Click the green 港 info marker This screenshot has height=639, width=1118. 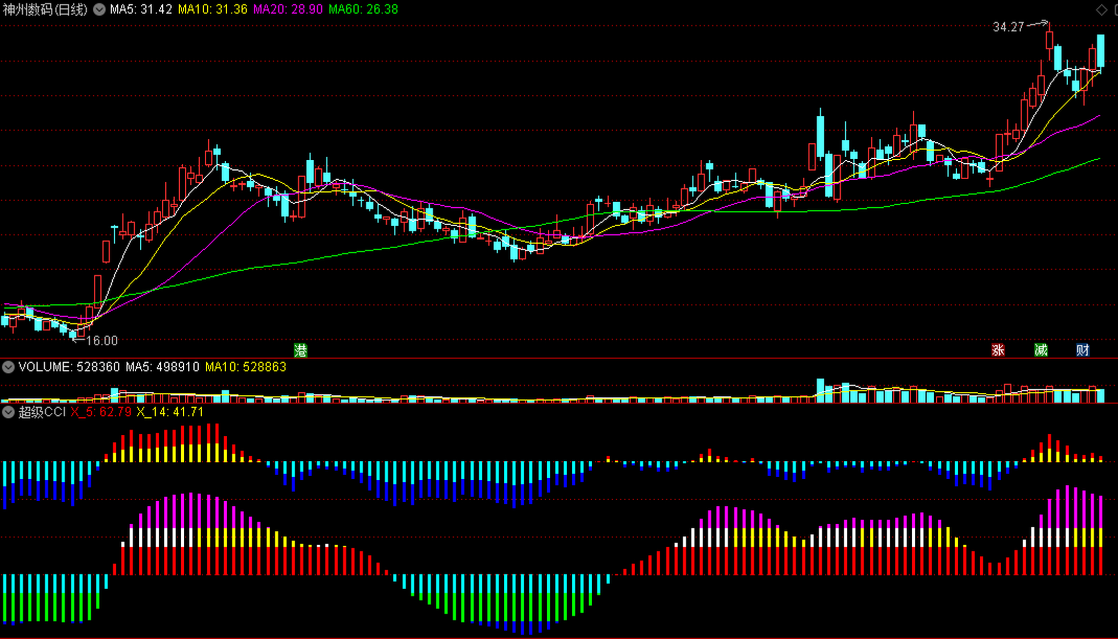point(300,350)
